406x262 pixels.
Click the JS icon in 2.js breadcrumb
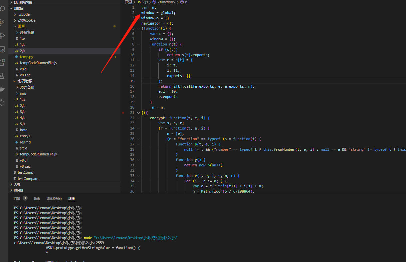(x=139, y=2)
